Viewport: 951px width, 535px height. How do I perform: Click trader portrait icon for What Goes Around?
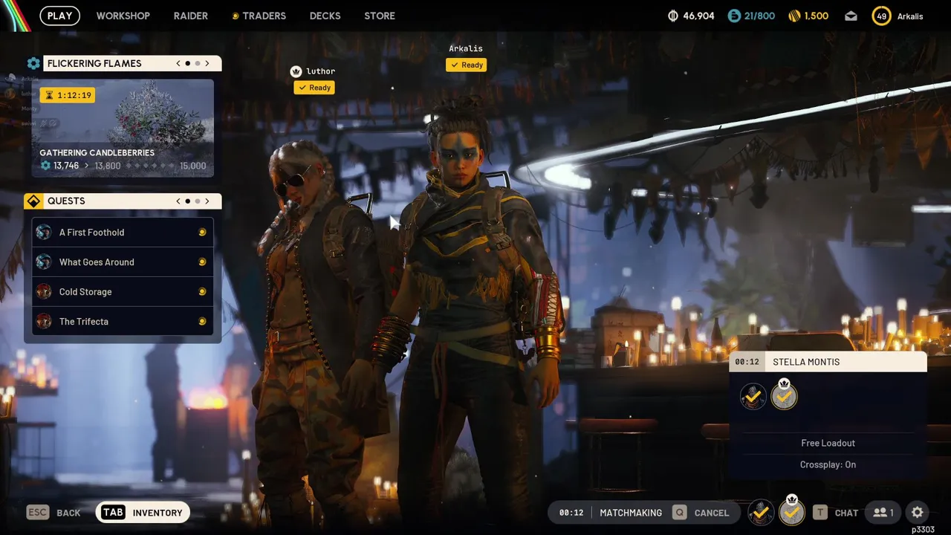(x=44, y=262)
